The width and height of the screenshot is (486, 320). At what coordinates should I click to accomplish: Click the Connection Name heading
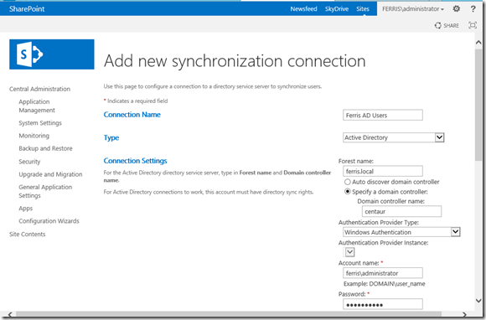[x=132, y=115]
